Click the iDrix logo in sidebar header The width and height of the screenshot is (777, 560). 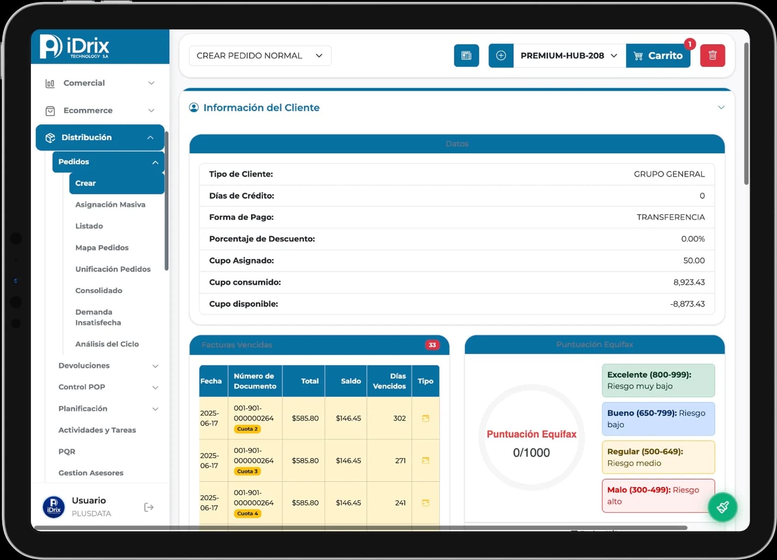(74, 47)
